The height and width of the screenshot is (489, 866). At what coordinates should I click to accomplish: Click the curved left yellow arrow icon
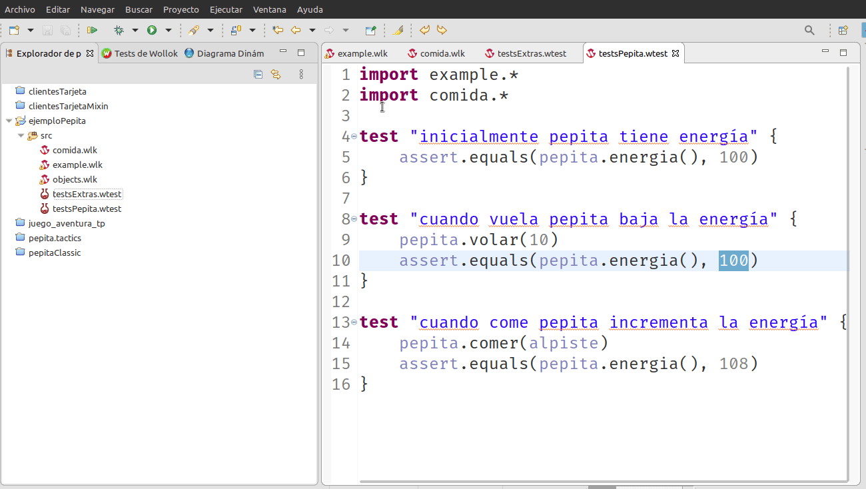point(424,30)
